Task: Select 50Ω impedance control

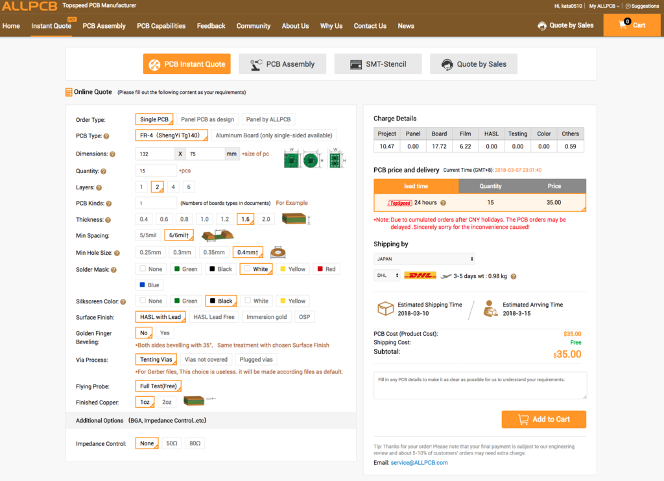Action: pyautogui.click(x=172, y=443)
